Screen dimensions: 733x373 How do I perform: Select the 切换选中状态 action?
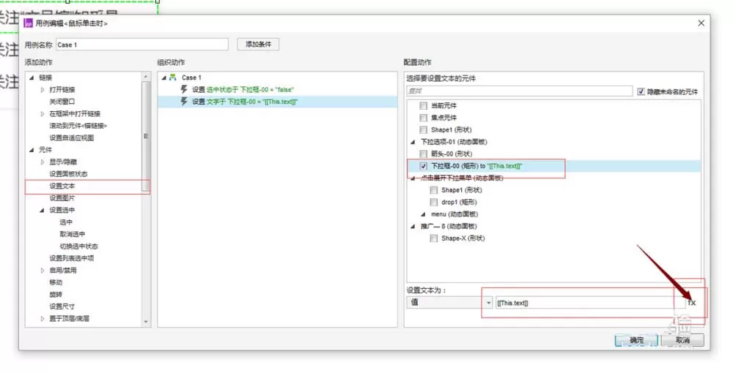[x=78, y=246]
